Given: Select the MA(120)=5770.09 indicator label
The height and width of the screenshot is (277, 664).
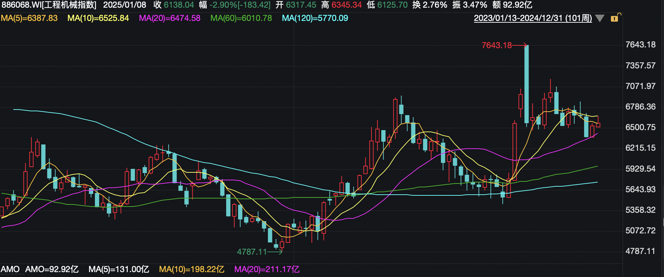Looking at the screenshot, I should (315, 18).
